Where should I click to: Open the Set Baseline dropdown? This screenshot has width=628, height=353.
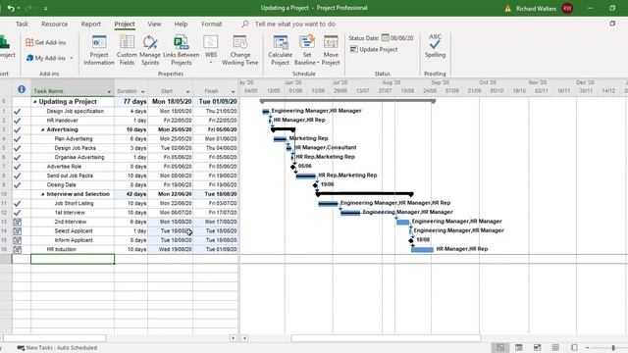pyautogui.click(x=318, y=63)
